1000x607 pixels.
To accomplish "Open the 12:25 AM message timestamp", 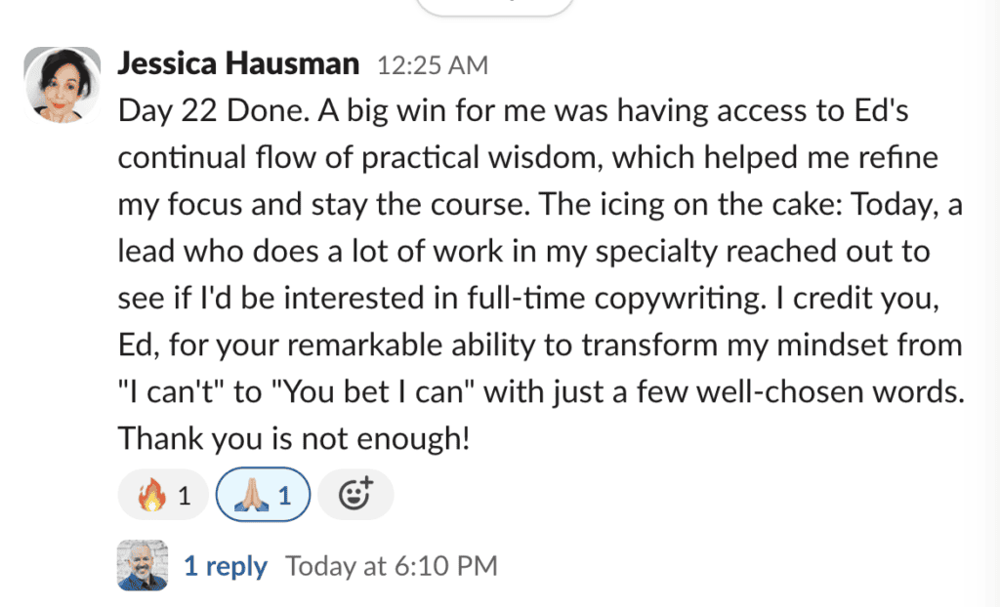I will 433,65.
